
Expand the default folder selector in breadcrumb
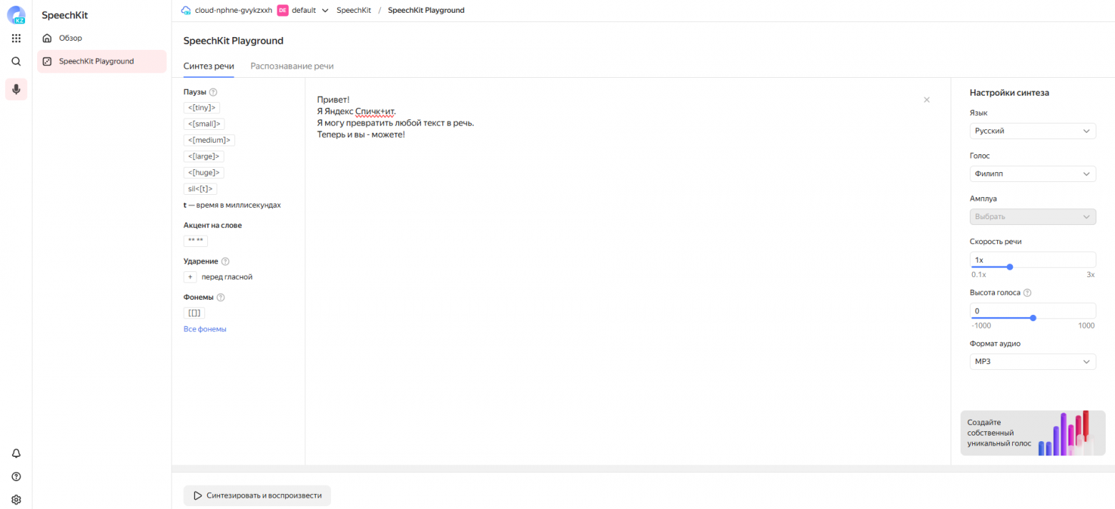click(324, 11)
